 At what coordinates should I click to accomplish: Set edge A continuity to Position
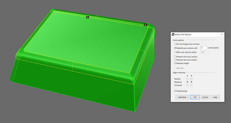187,79
